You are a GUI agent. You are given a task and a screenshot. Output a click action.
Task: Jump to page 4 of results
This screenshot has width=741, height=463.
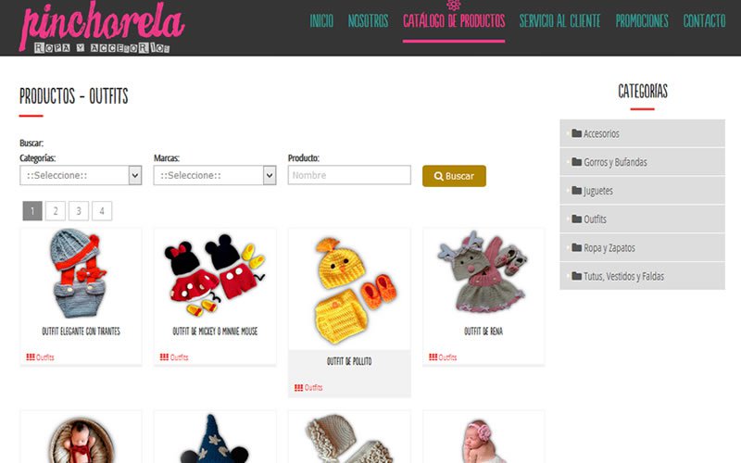[x=102, y=211]
